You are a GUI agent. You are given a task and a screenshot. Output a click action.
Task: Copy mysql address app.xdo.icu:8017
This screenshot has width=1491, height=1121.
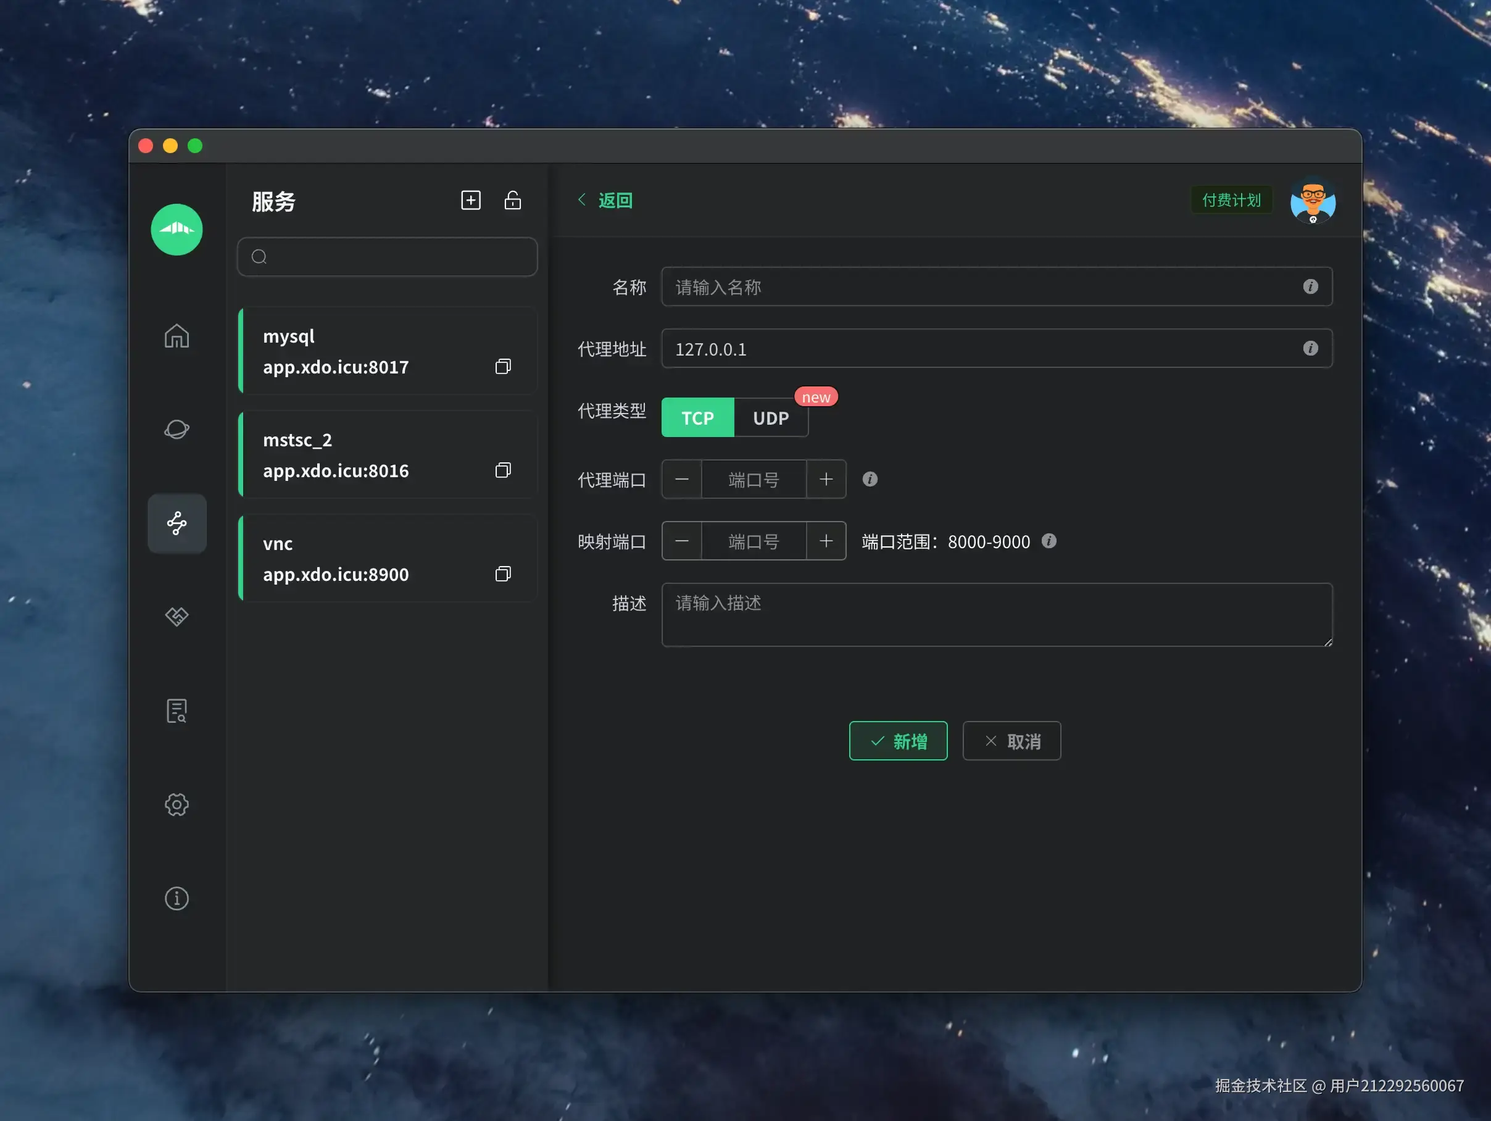coord(503,366)
